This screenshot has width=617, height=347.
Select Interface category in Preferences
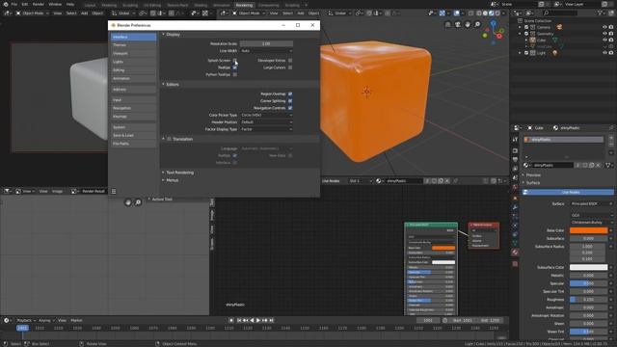(x=133, y=37)
